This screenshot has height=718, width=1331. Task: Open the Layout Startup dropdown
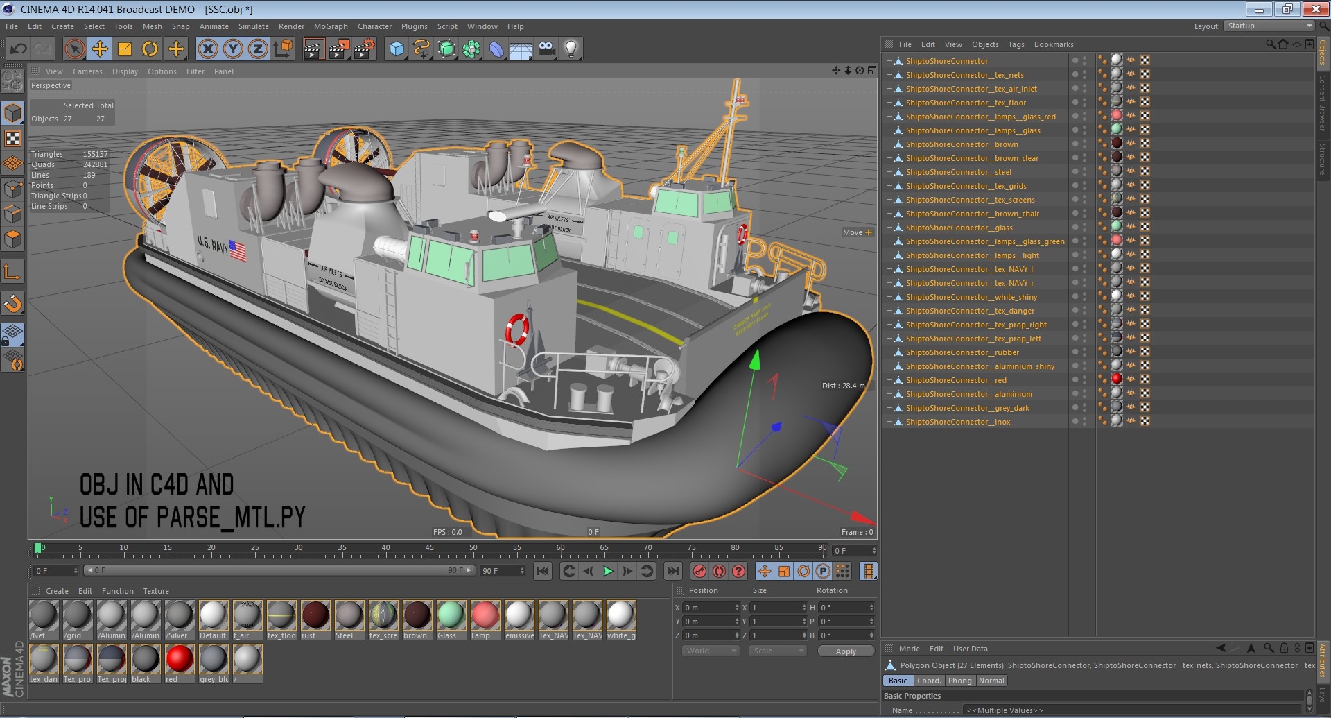1269,26
